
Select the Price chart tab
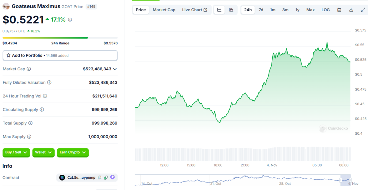141,10
